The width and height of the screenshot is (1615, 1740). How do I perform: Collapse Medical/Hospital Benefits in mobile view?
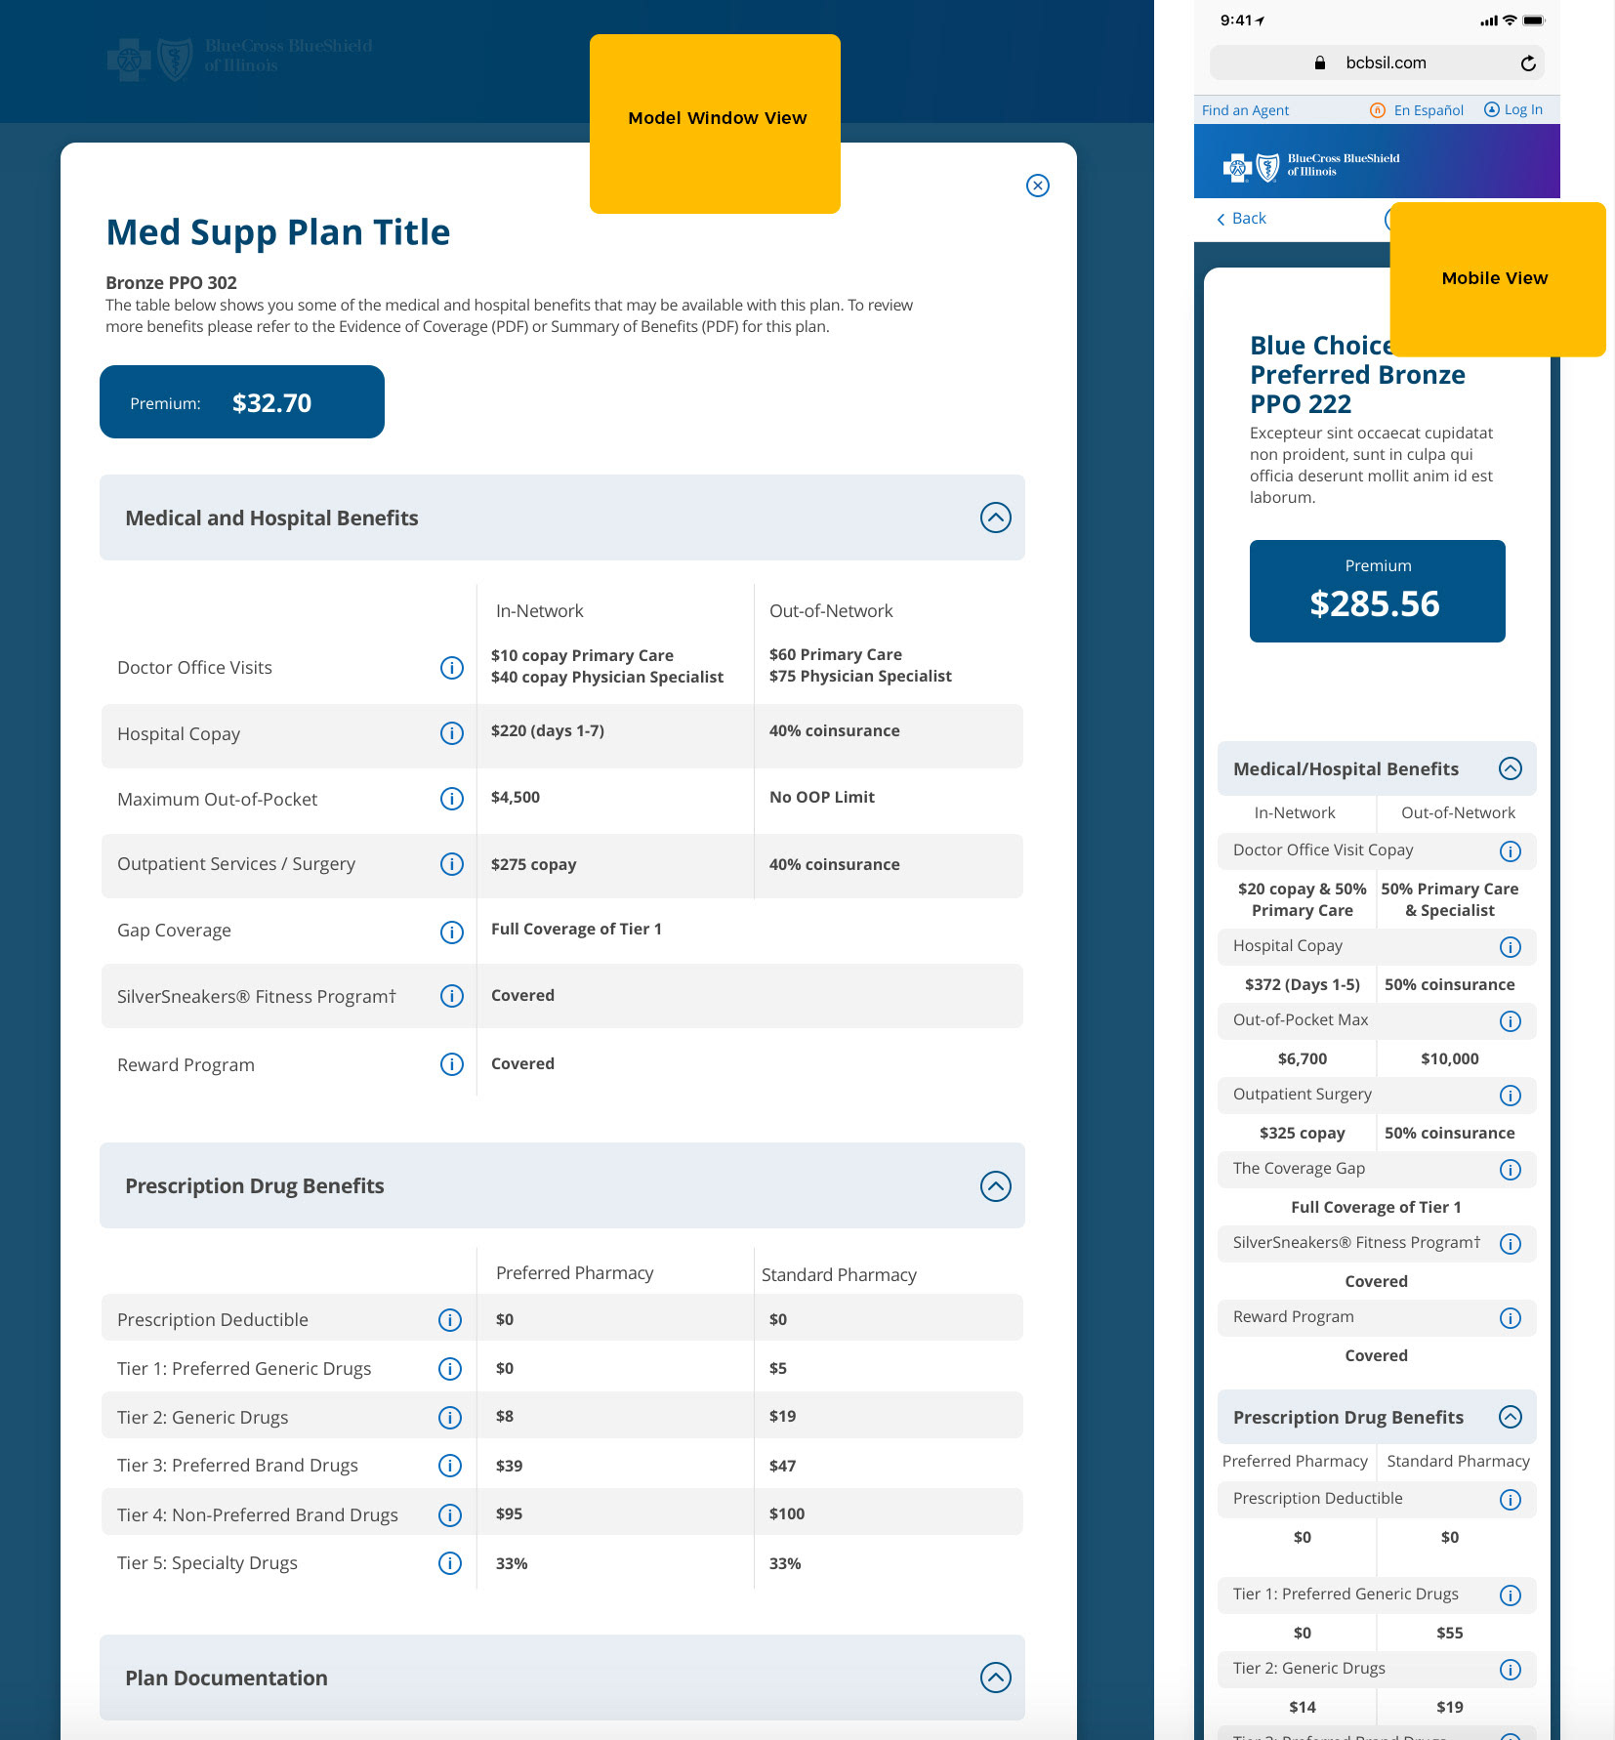pyautogui.click(x=1510, y=768)
